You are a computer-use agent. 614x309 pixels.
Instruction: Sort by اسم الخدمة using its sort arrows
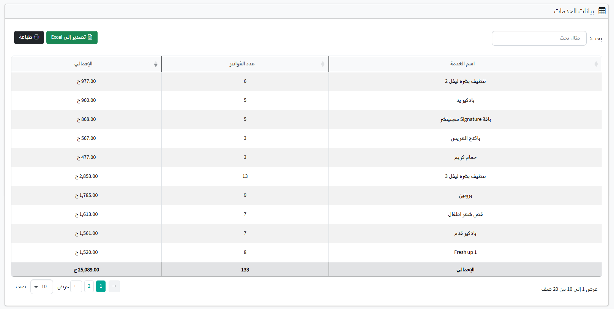point(596,64)
